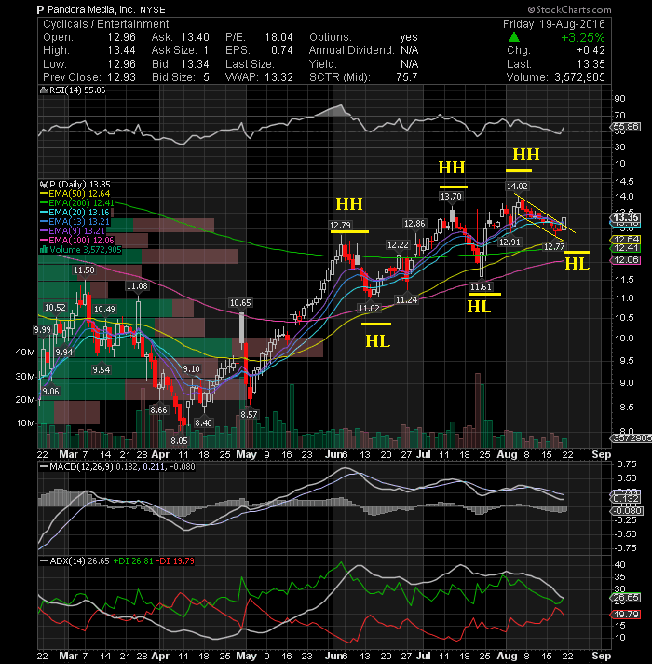Image resolution: width=652 pixels, height=664 pixels.
Task: Select the EMA(100) 12.06 legend entry
Action: coord(77,240)
